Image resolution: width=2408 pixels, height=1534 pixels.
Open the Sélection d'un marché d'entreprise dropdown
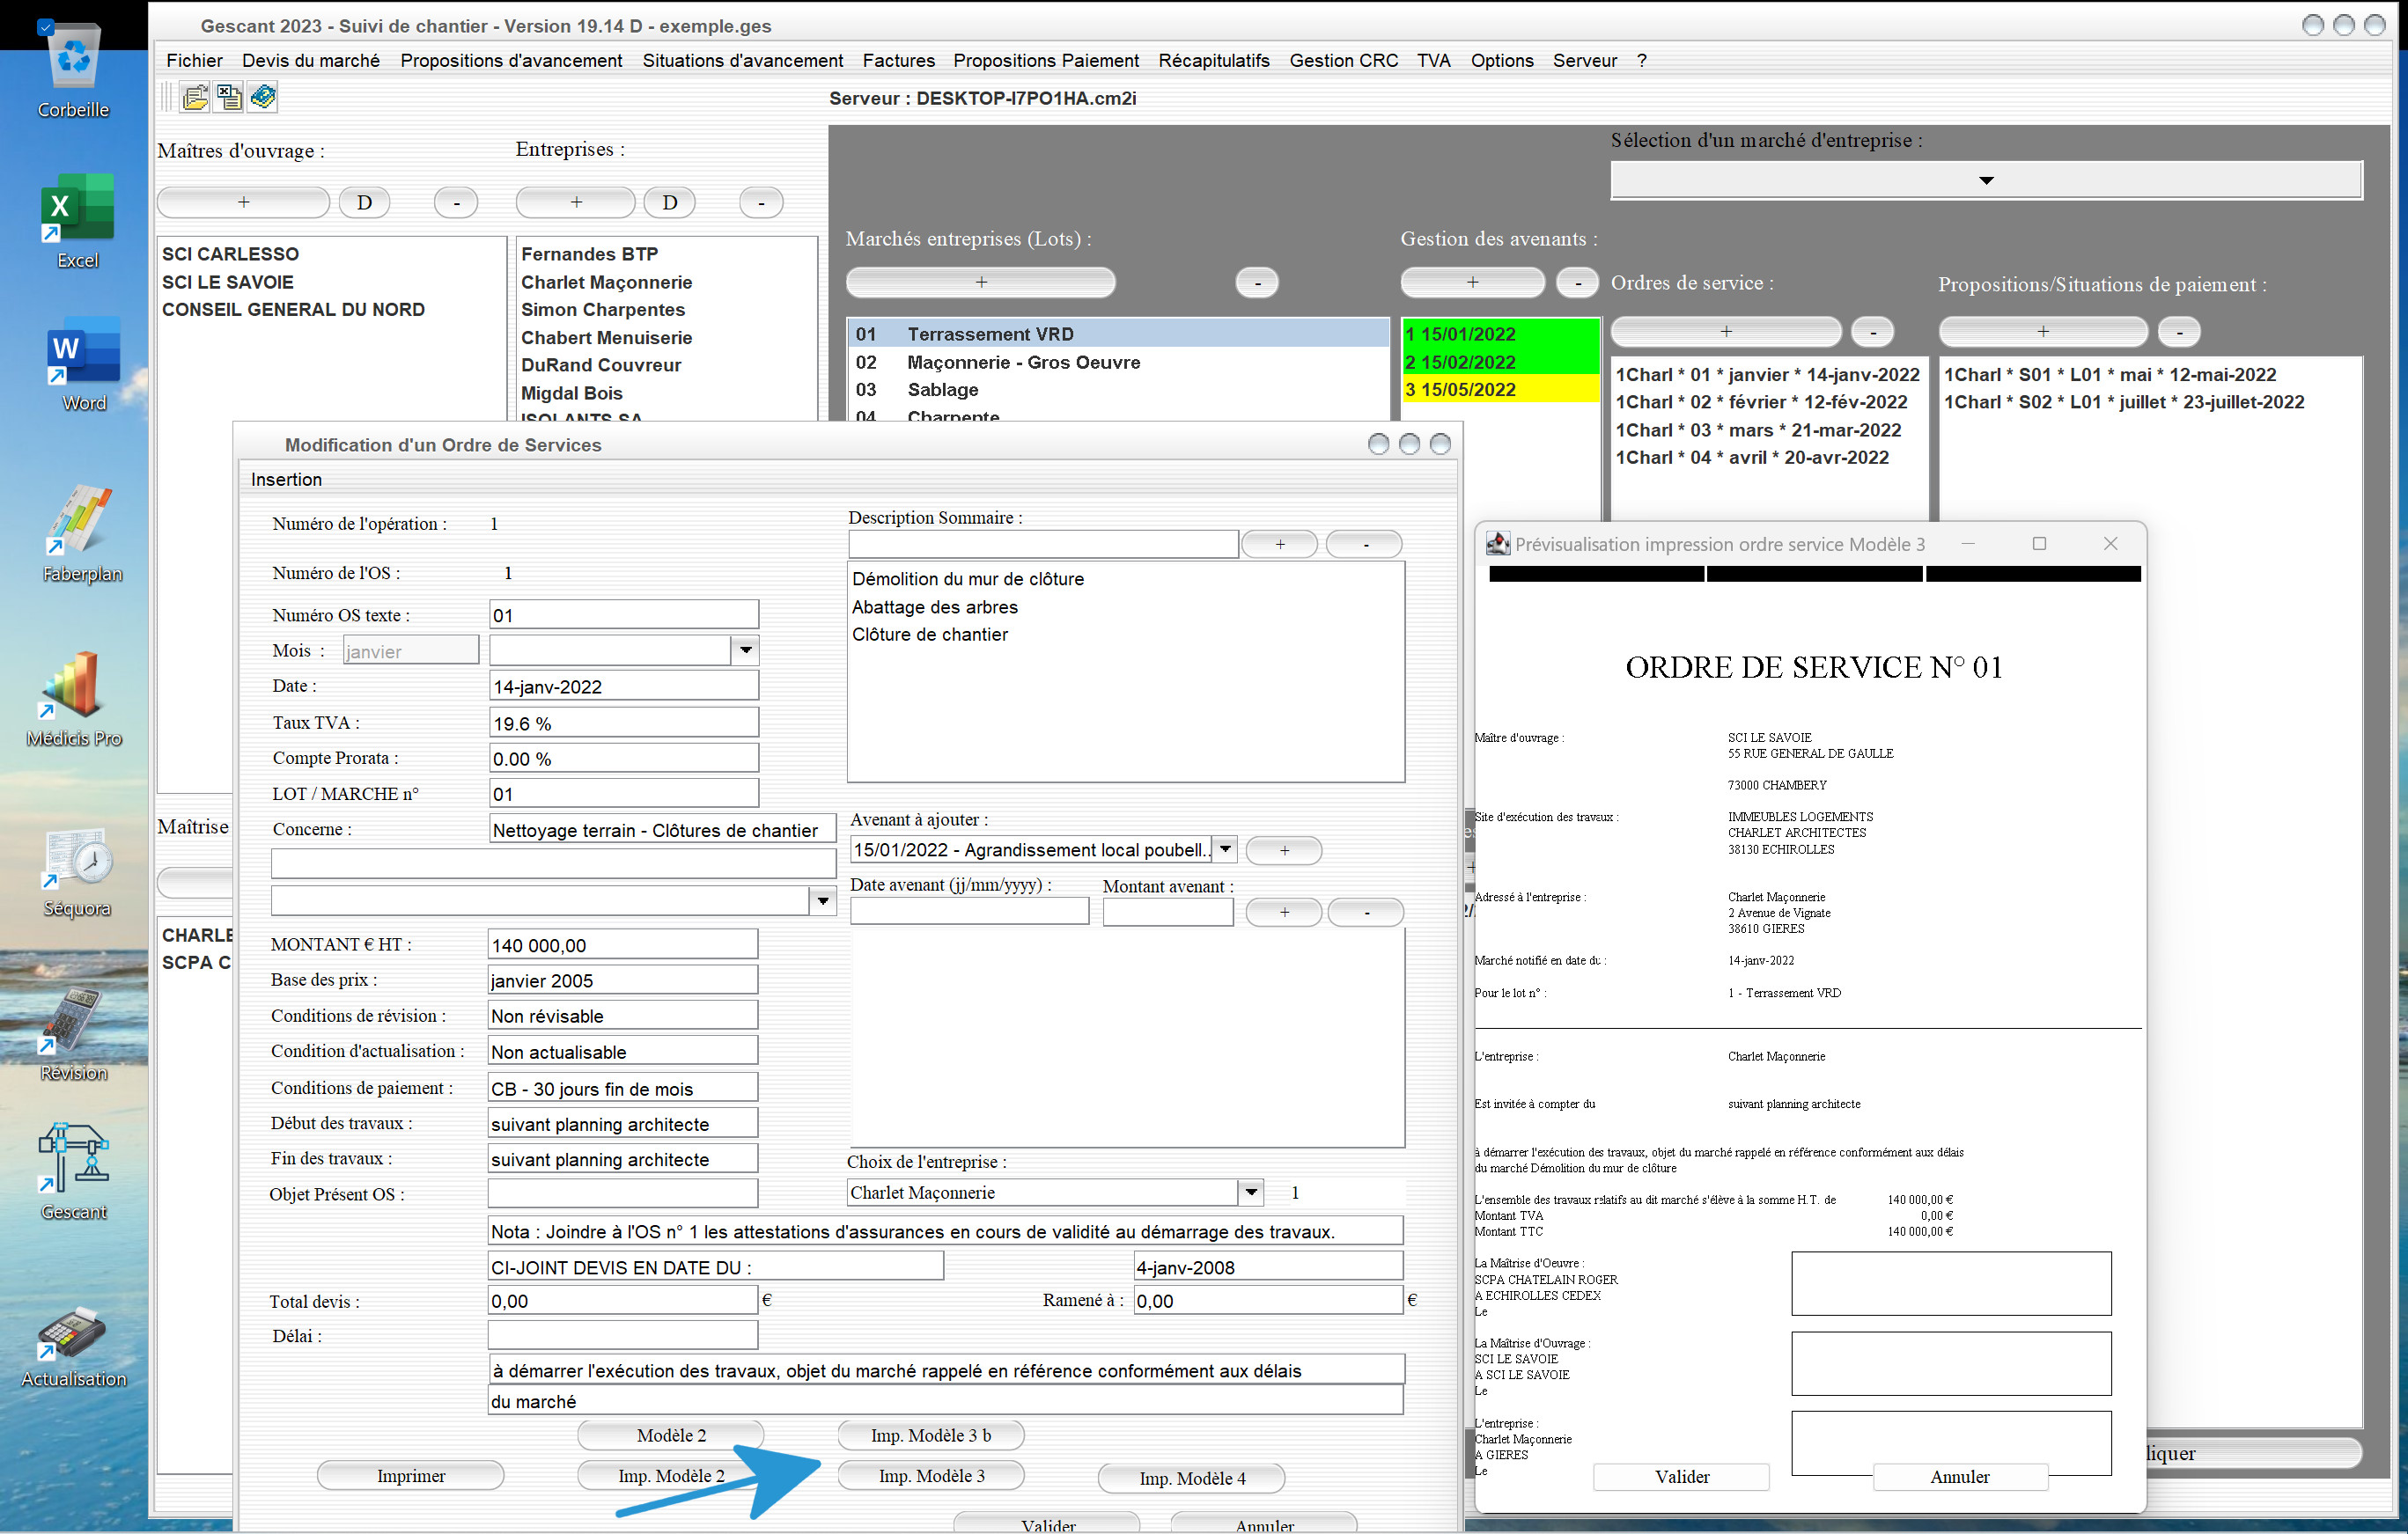point(1986,181)
